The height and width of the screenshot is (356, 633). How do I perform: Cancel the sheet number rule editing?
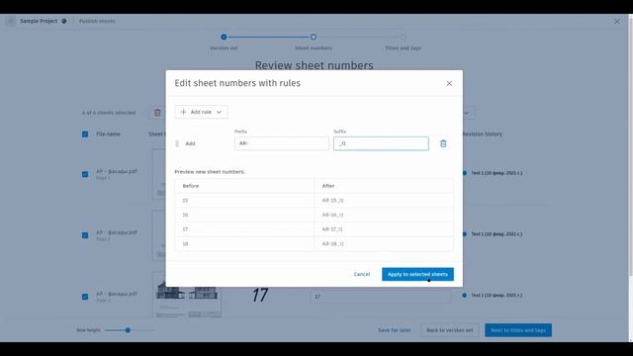click(x=362, y=274)
